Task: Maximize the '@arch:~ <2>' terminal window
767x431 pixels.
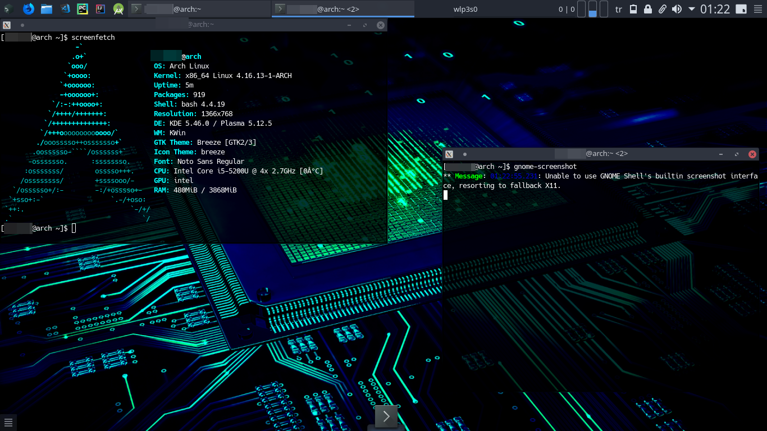Action: [737, 154]
